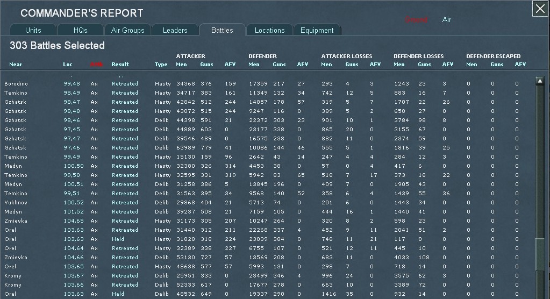550x299 pixels.
Task: Select the Battles tab
Action: (222, 30)
